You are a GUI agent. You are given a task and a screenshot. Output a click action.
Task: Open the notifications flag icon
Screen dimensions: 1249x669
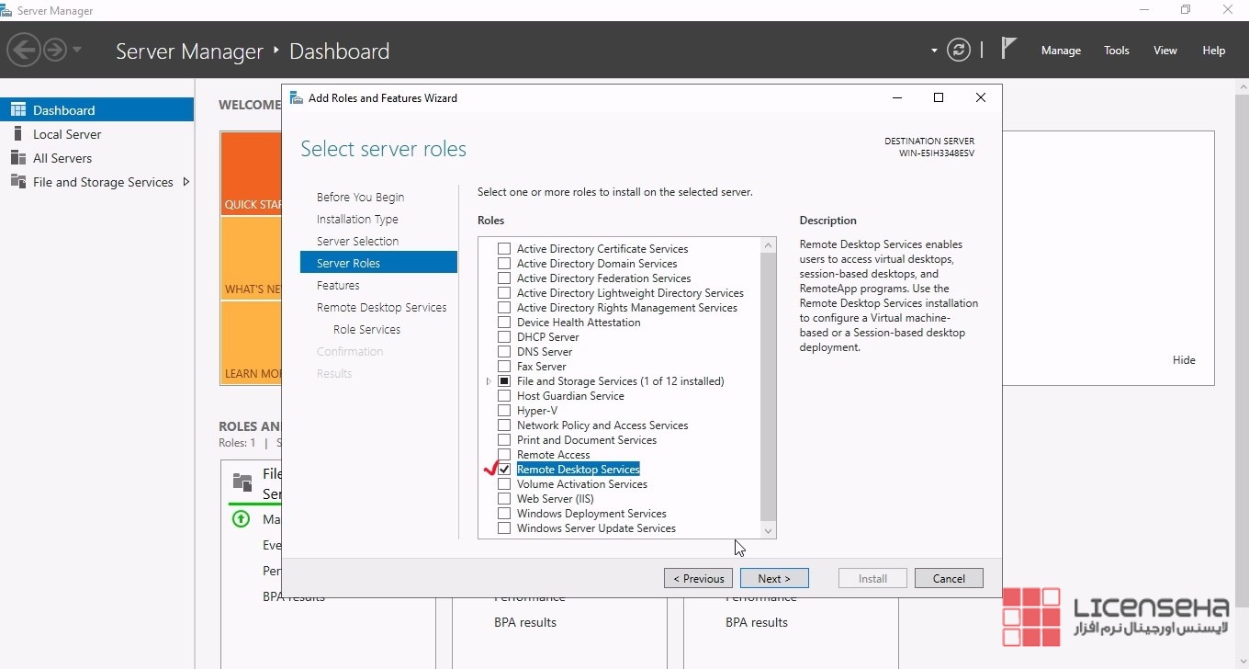click(x=1008, y=49)
